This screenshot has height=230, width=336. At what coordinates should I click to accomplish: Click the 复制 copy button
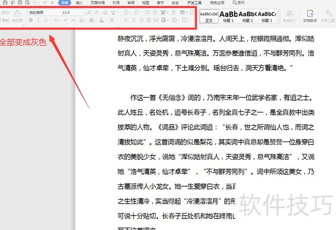tap(5, 20)
